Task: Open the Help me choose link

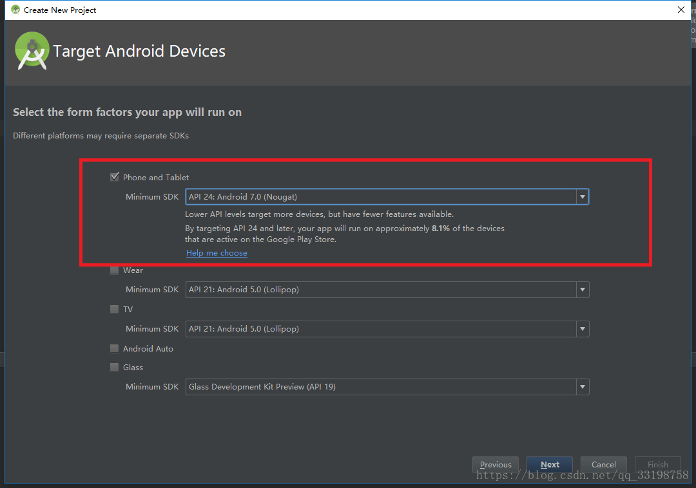Action: [217, 252]
